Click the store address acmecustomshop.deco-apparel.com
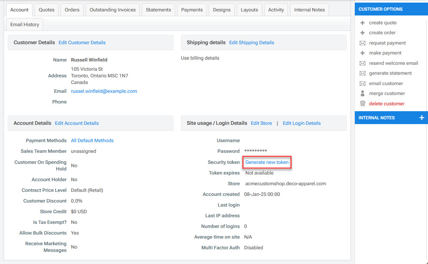 tap(285, 184)
